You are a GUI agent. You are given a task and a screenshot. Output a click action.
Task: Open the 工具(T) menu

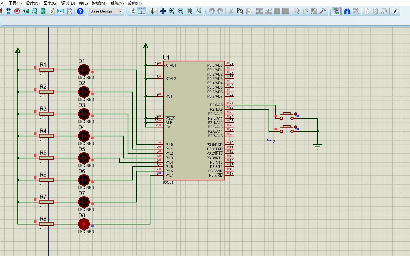tap(15, 3)
